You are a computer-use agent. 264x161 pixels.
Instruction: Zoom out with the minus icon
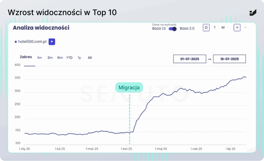pos(245,28)
